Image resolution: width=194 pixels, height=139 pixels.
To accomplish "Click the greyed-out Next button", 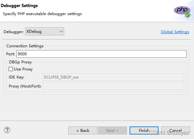I will click(x=112, y=131).
